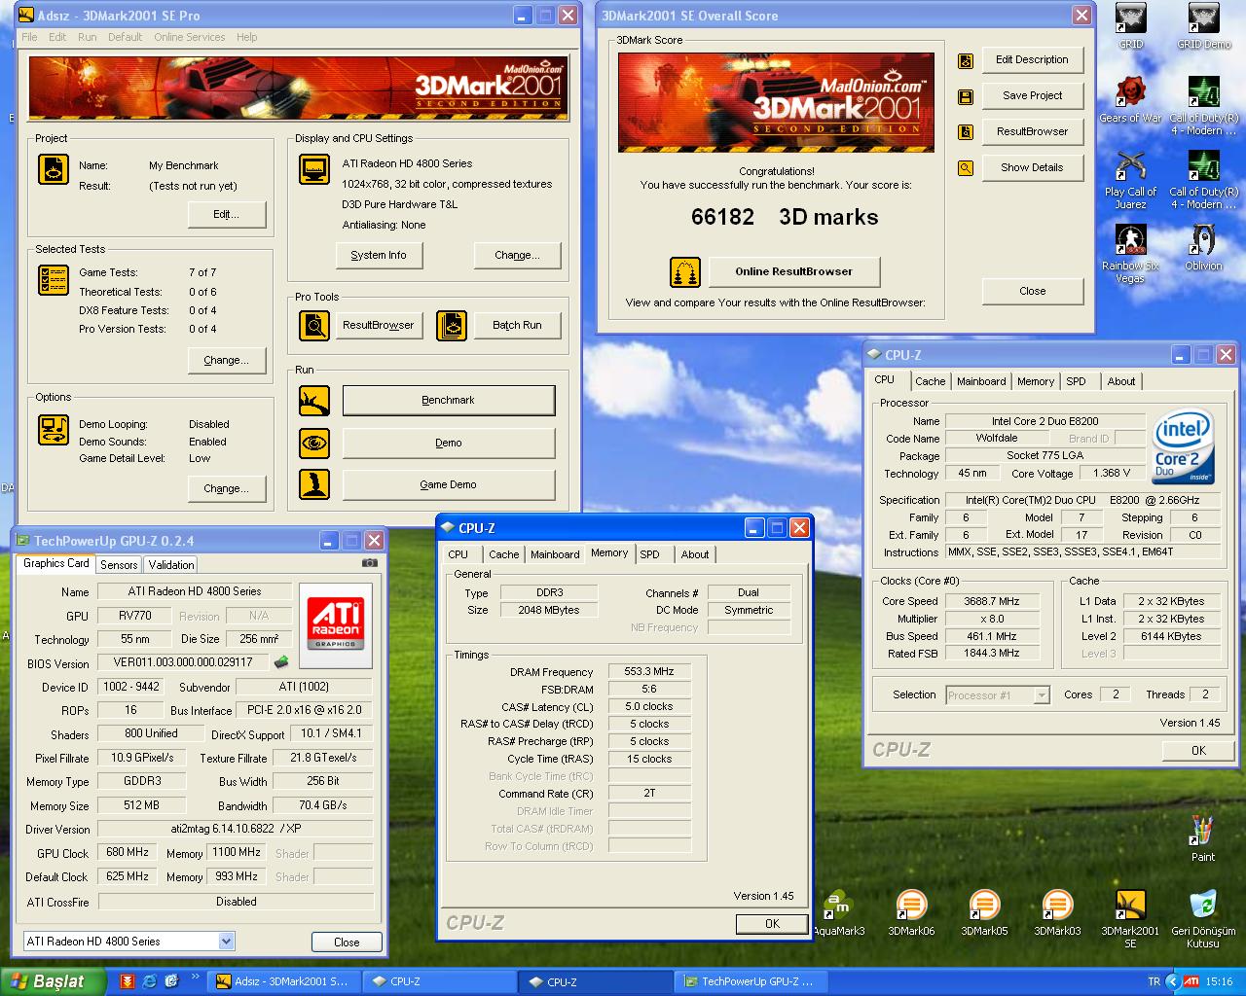Click the Demo eye icon

click(314, 443)
